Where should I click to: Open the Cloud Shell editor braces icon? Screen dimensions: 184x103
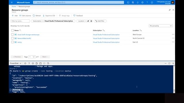44,63
